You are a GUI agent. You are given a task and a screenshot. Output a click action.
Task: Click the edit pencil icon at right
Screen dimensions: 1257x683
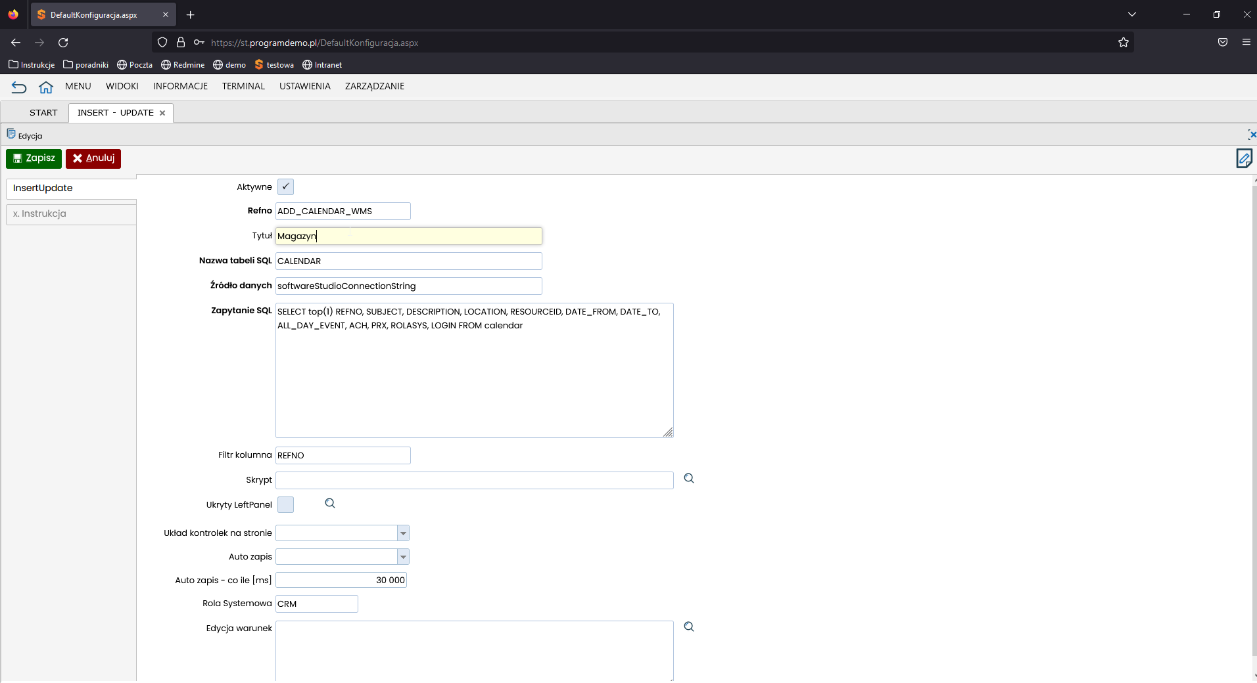click(1244, 158)
